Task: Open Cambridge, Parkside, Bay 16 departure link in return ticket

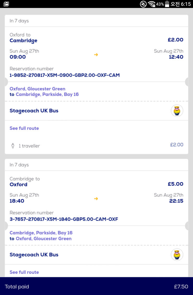Action: click(41, 233)
